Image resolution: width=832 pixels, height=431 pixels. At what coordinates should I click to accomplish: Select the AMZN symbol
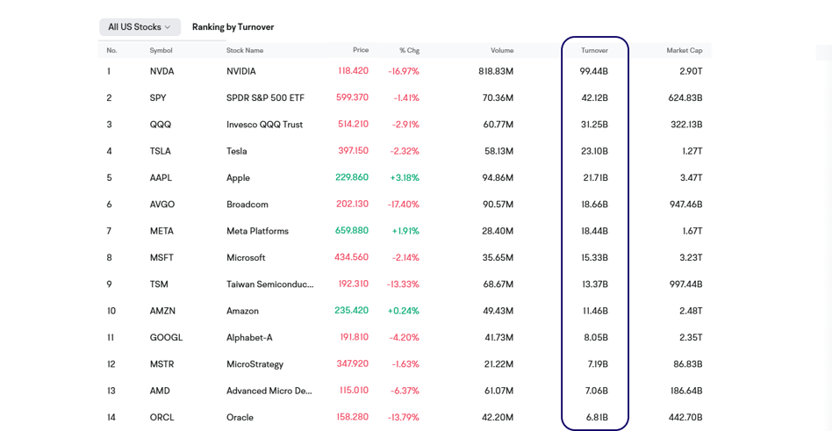(162, 312)
